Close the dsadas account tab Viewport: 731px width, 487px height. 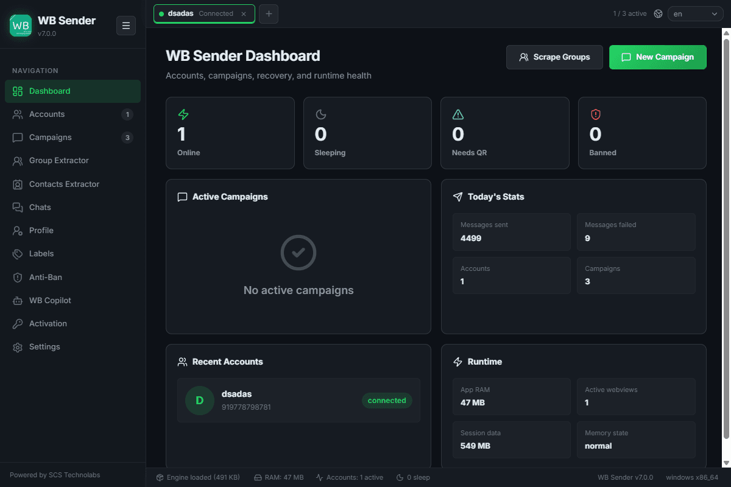[x=244, y=14]
